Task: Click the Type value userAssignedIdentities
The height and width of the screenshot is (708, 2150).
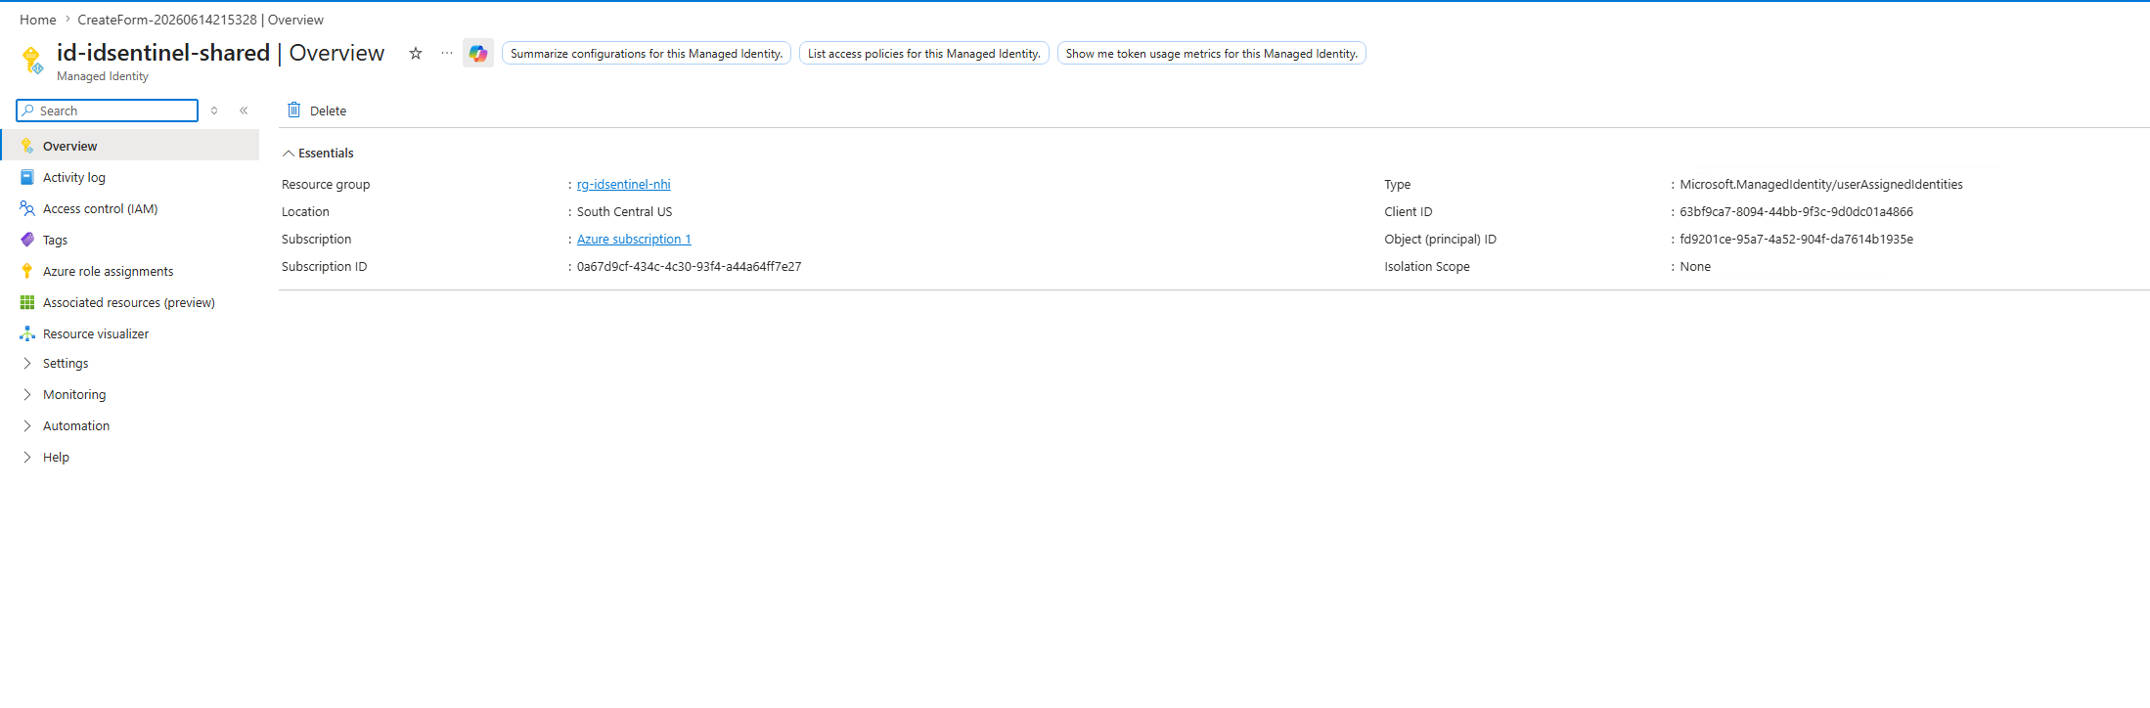Action: point(1821,184)
